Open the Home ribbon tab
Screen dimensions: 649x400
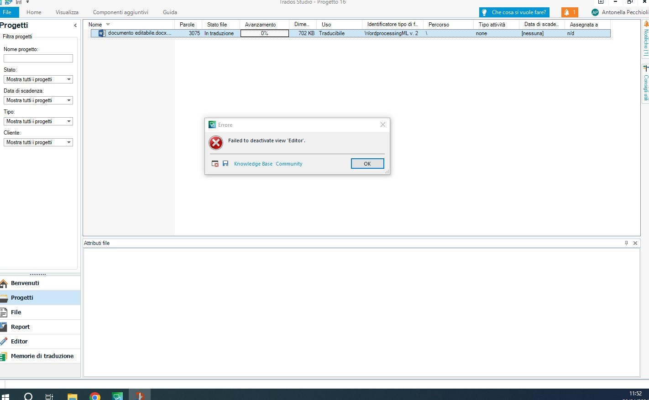pyautogui.click(x=34, y=12)
